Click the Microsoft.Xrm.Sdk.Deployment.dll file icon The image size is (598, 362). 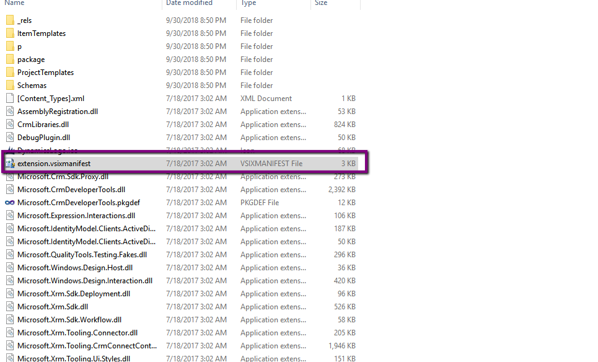pos(10,294)
